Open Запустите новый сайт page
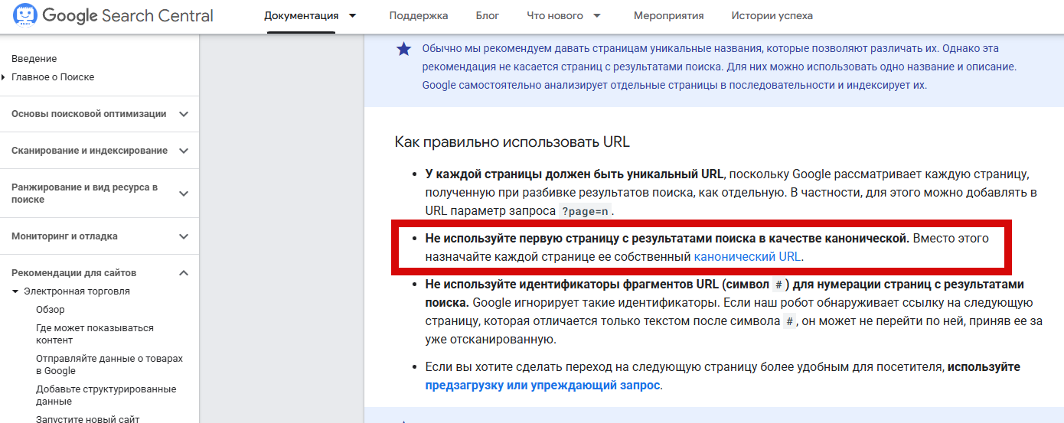 pyautogui.click(x=88, y=419)
